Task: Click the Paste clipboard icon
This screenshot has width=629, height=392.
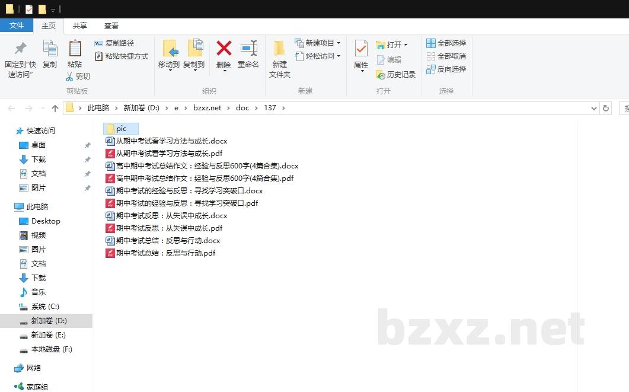Action: pos(75,49)
